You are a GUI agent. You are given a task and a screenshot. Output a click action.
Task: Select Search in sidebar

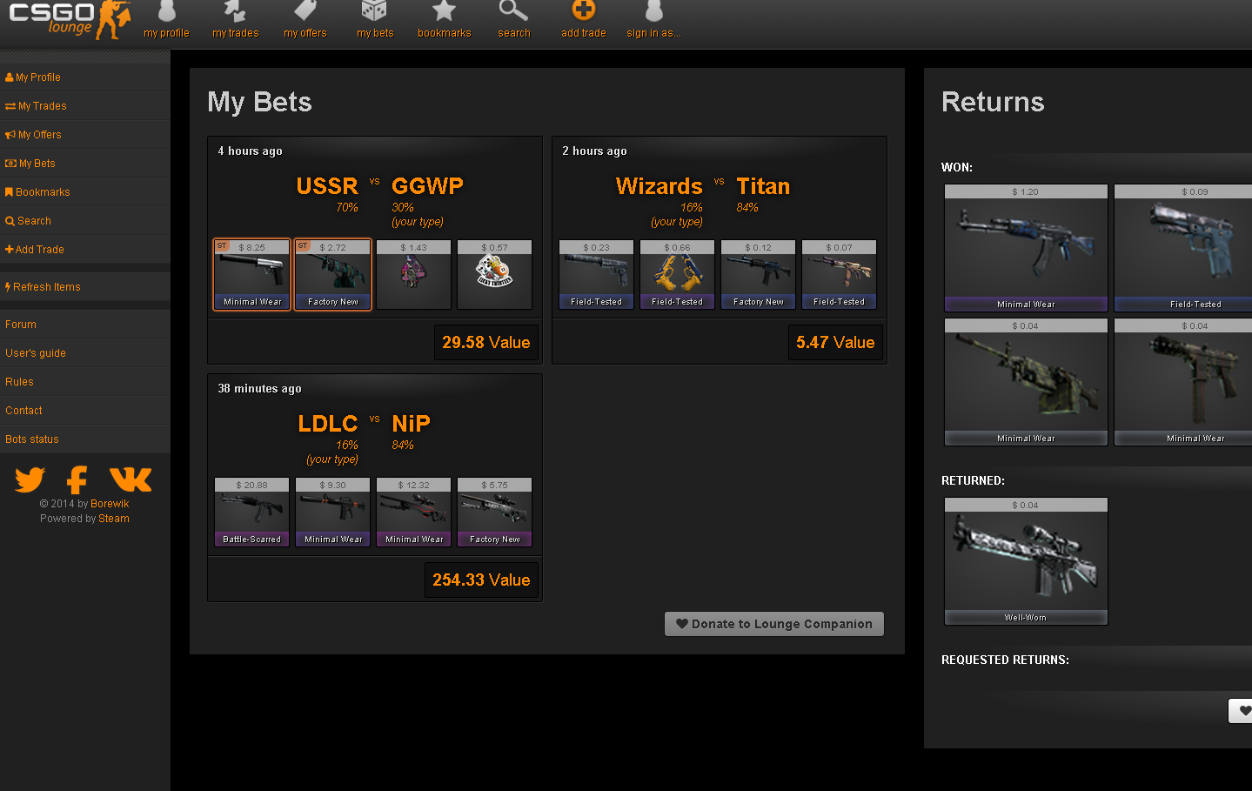point(85,221)
